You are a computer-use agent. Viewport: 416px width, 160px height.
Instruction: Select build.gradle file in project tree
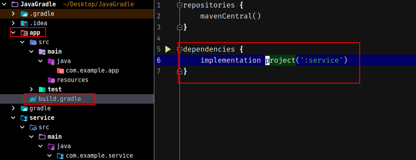click(59, 99)
